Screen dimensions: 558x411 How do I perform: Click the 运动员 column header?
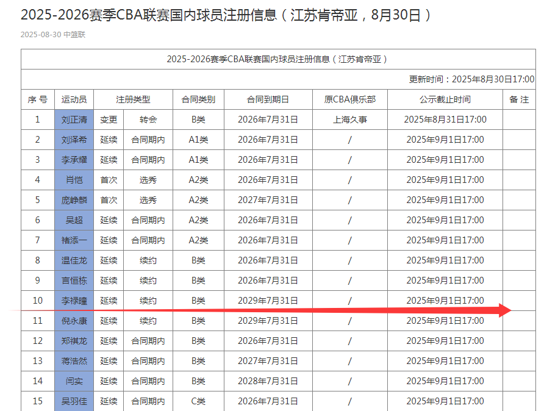(74, 99)
